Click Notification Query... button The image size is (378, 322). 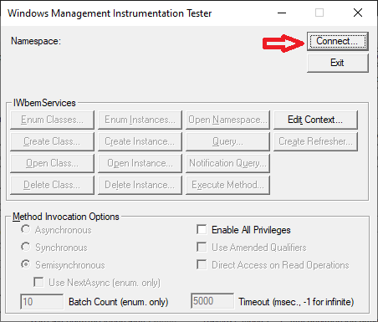(x=227, y=163)
